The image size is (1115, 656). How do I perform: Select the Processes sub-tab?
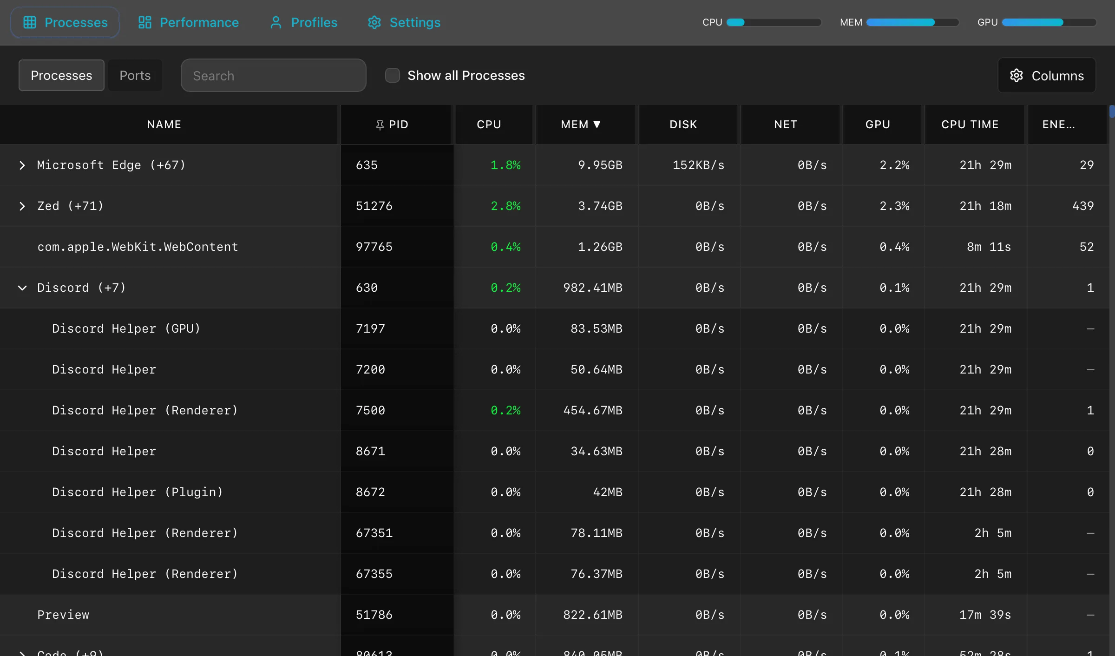coord(61,75)
